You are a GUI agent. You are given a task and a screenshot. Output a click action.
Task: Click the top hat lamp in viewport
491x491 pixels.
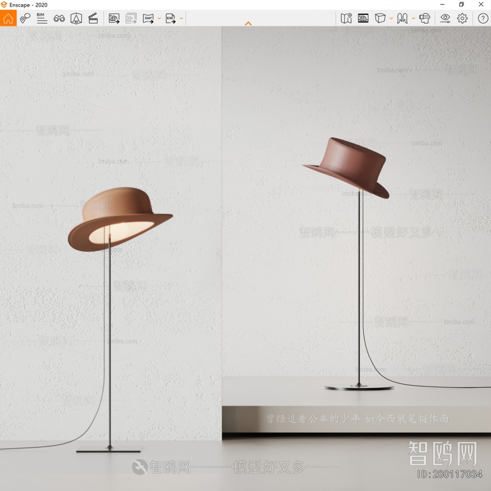coord(346,168)
